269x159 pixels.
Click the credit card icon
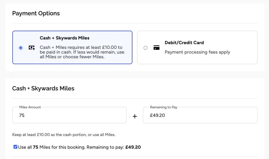tap(157, 47)
